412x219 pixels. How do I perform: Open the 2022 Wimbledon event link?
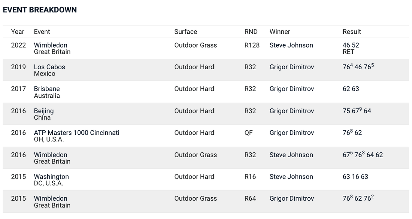(51, 45)
